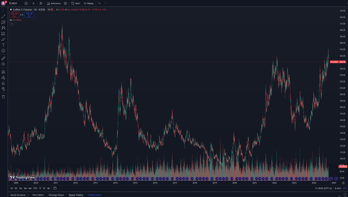
Task: Click the add symbol plus icon
Action: click(26, 3)
